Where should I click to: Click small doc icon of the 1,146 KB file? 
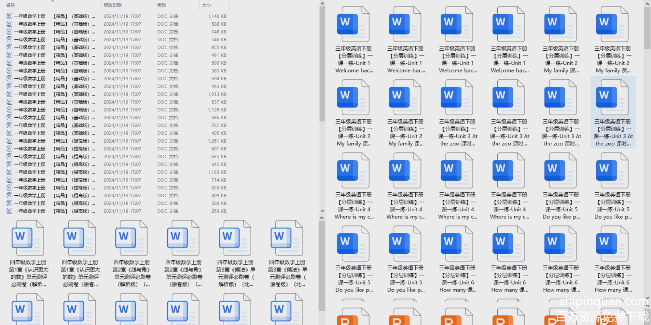(x=9, y=16)
